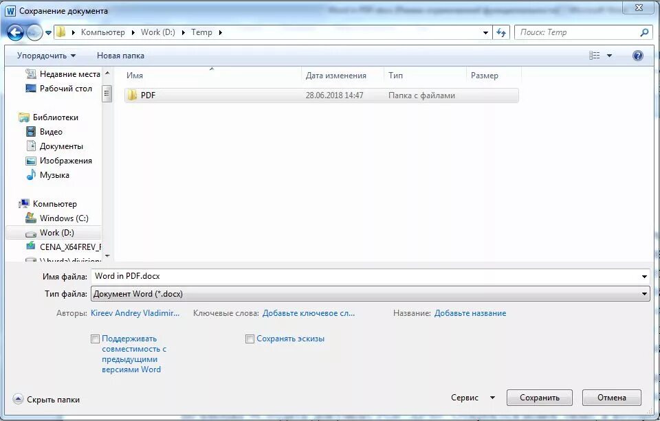660x421 pixels.
Task: Open the address bar history dropdown
Action: (x=485, y=33)
